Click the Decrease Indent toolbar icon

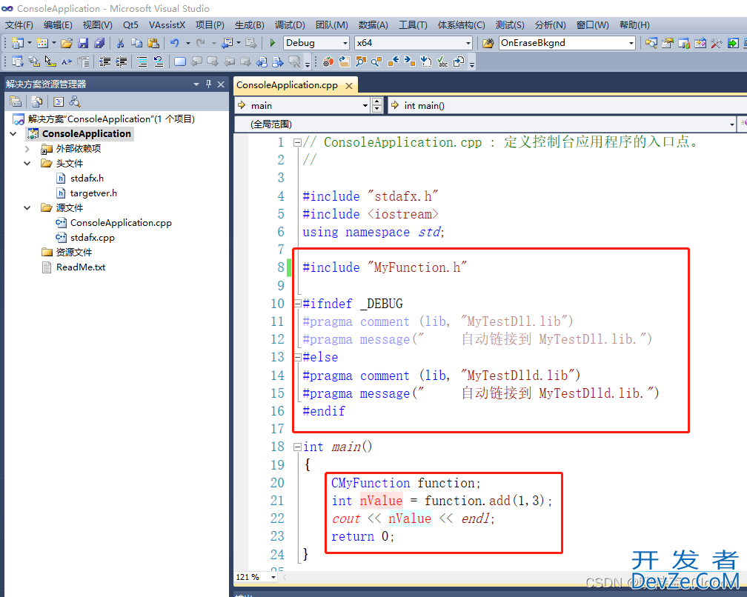point(104,61)
